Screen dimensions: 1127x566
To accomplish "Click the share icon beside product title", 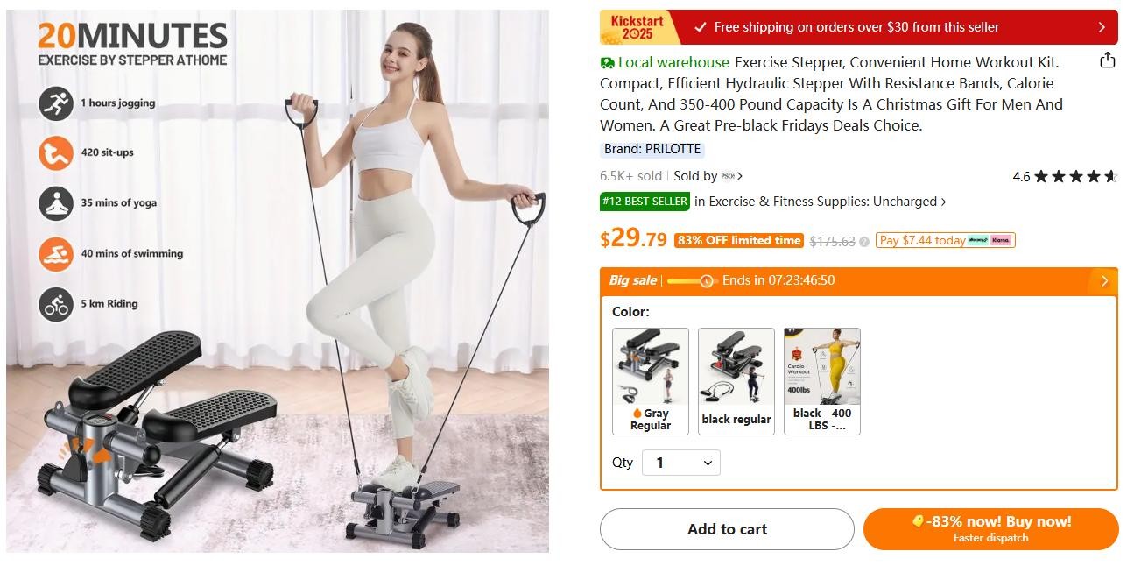I will pyautogui.click(x=1108, y=60).
